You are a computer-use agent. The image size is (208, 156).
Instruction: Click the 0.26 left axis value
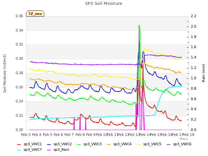pyautogui.click(x=19, y=87)
